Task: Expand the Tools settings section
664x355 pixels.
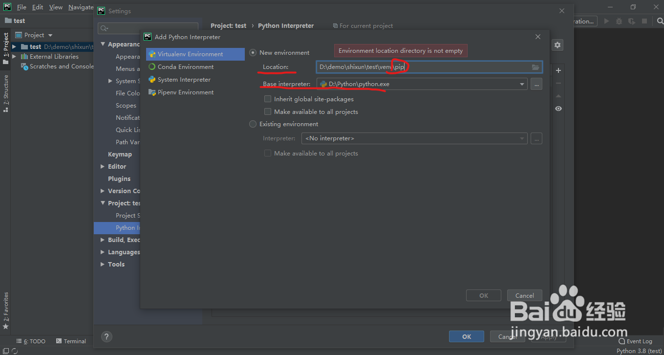Action: (103, 265)
